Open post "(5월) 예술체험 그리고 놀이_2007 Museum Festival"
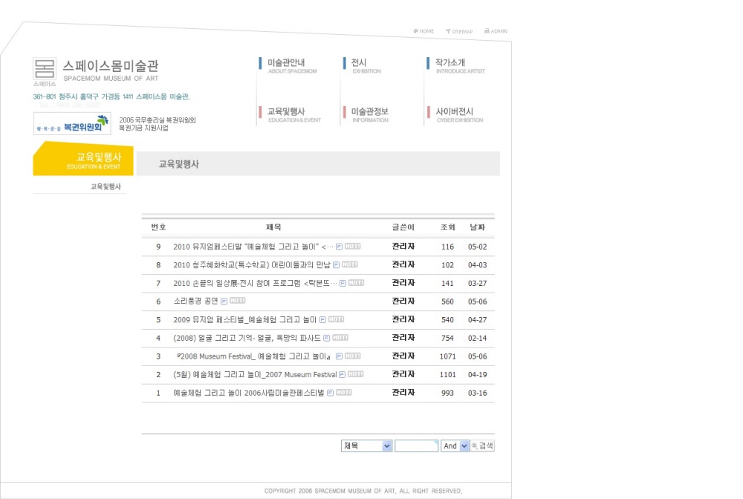Viewport: 743px width, 499px height. 255,375
